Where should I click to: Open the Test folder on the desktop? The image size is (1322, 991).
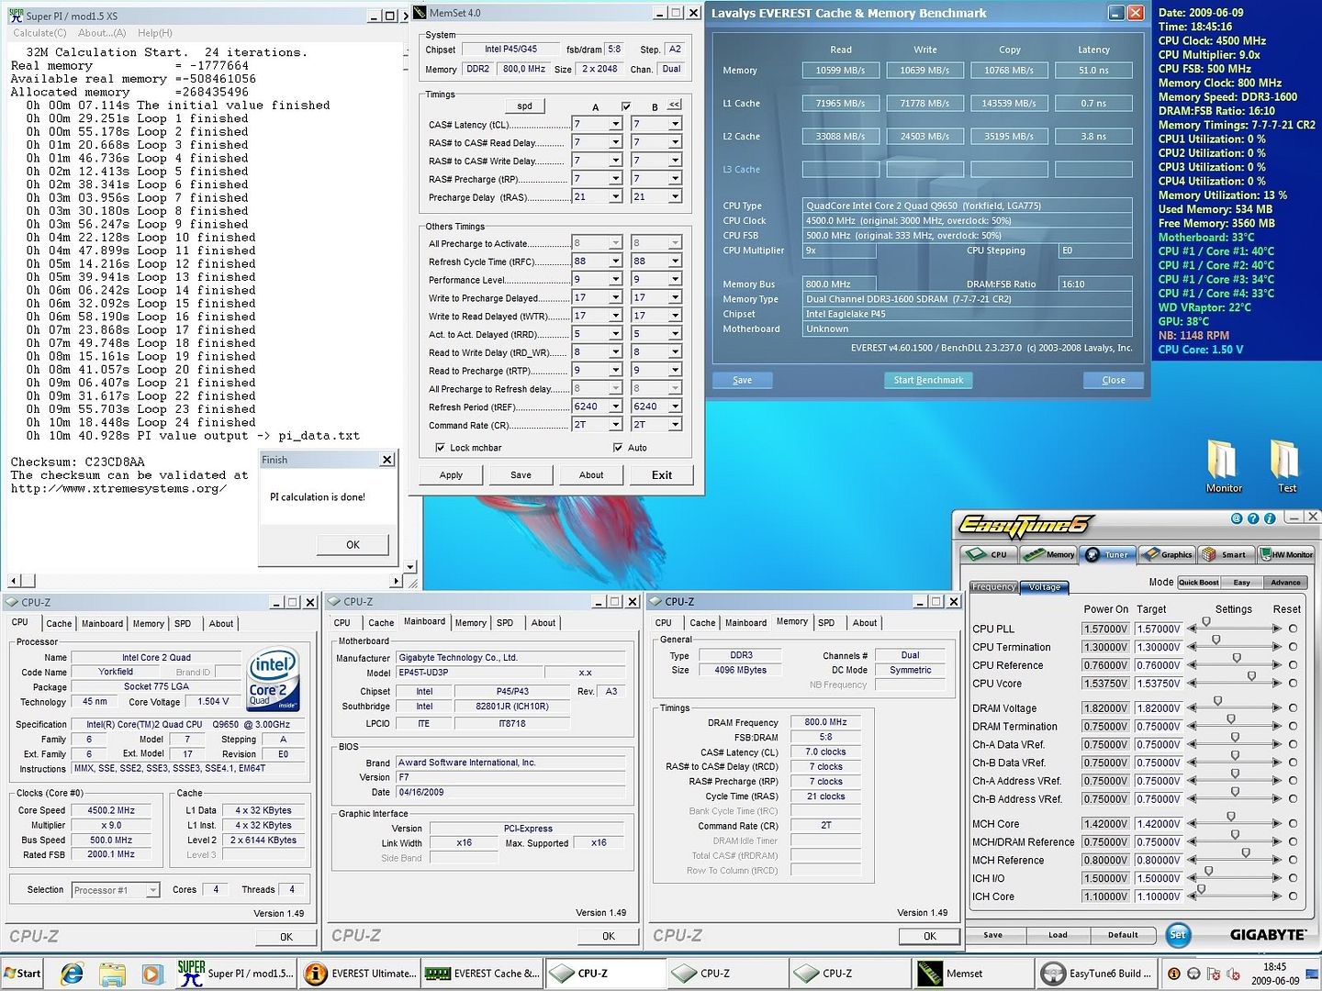1286,466
